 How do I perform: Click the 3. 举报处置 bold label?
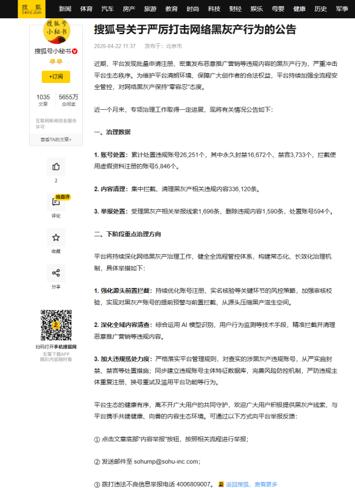pyautogui.click(x=111, y=211)
